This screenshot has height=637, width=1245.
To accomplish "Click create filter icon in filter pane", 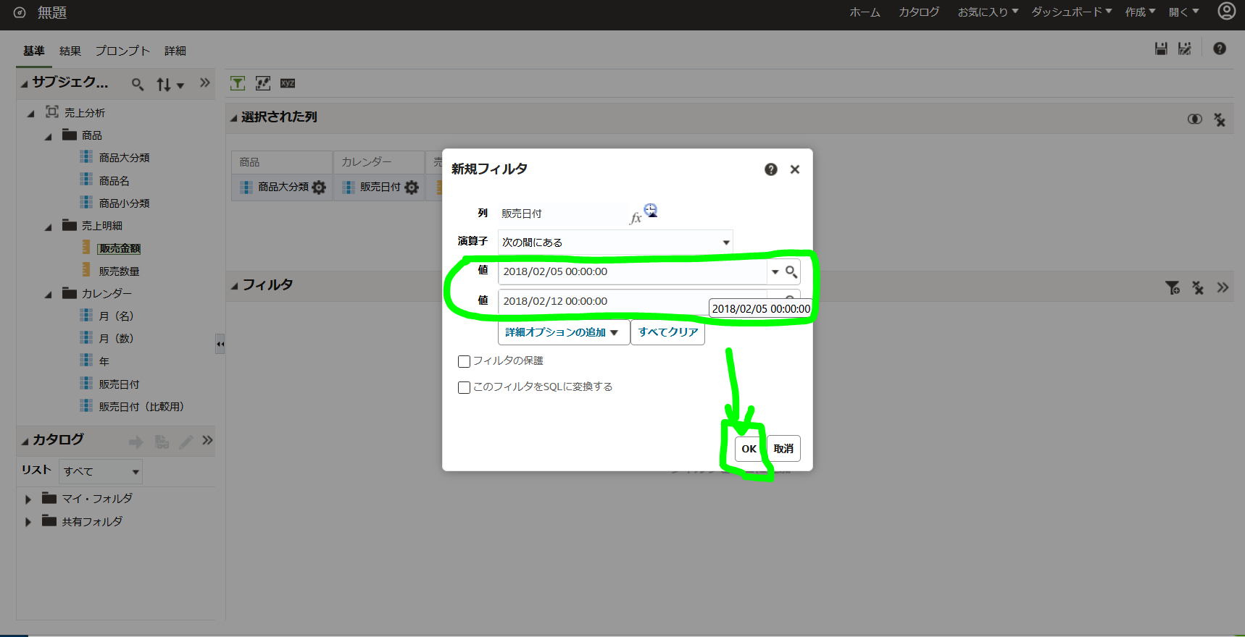I will pos(1173,288).
